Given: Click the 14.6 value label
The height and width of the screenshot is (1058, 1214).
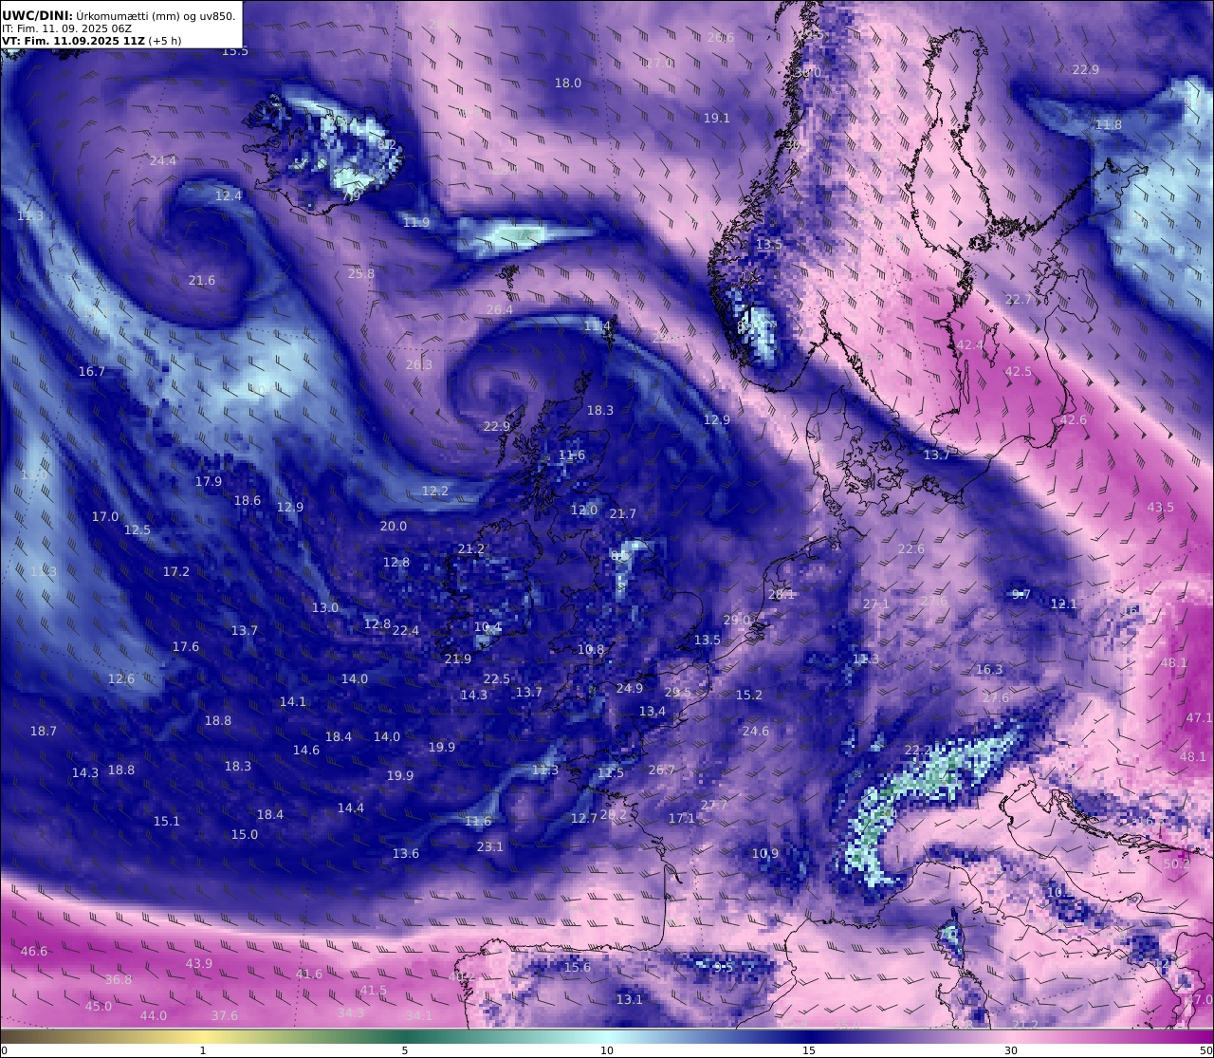Looking at the screenshot, I should tap(306, 750).
